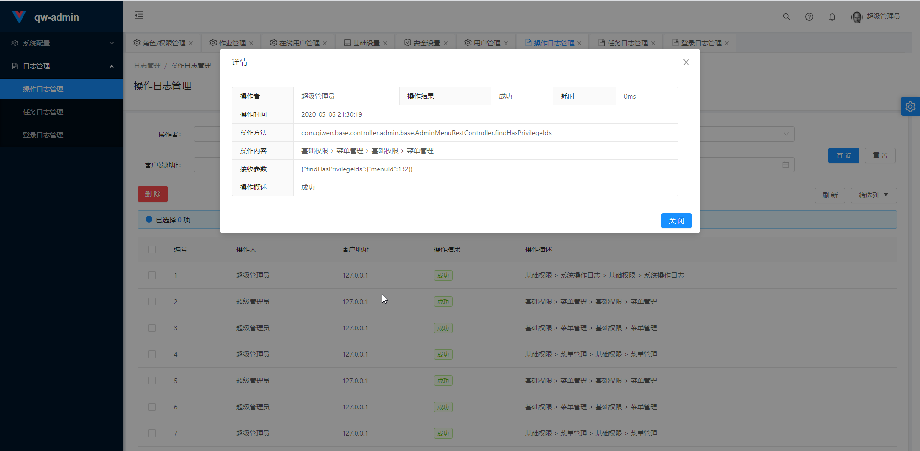Open the help question mark icon

click(x=809, y=16)
